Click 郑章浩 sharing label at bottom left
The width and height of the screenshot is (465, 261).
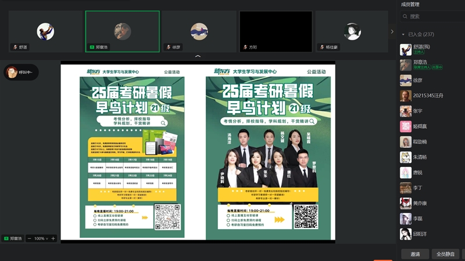point(13,238)
